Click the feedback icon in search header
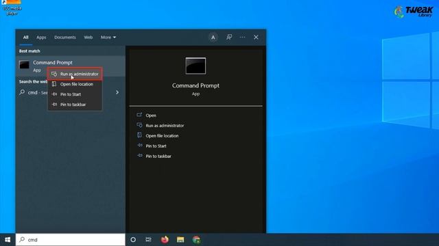 click(229, 37)
